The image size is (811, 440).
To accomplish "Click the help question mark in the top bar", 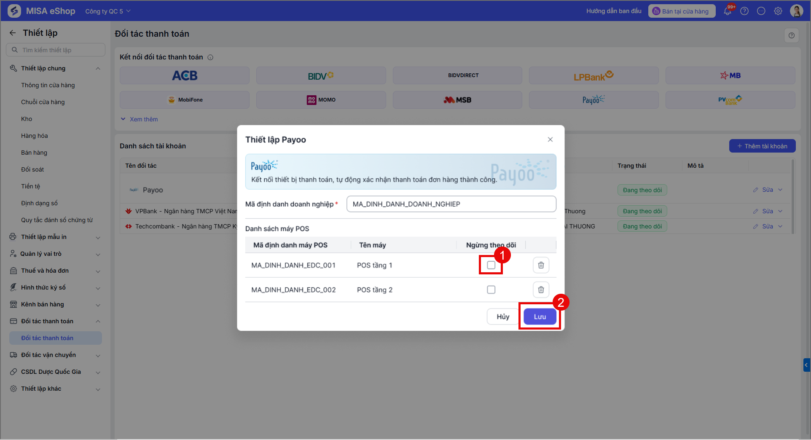I will pyautogui.click(x=744, y=11).
